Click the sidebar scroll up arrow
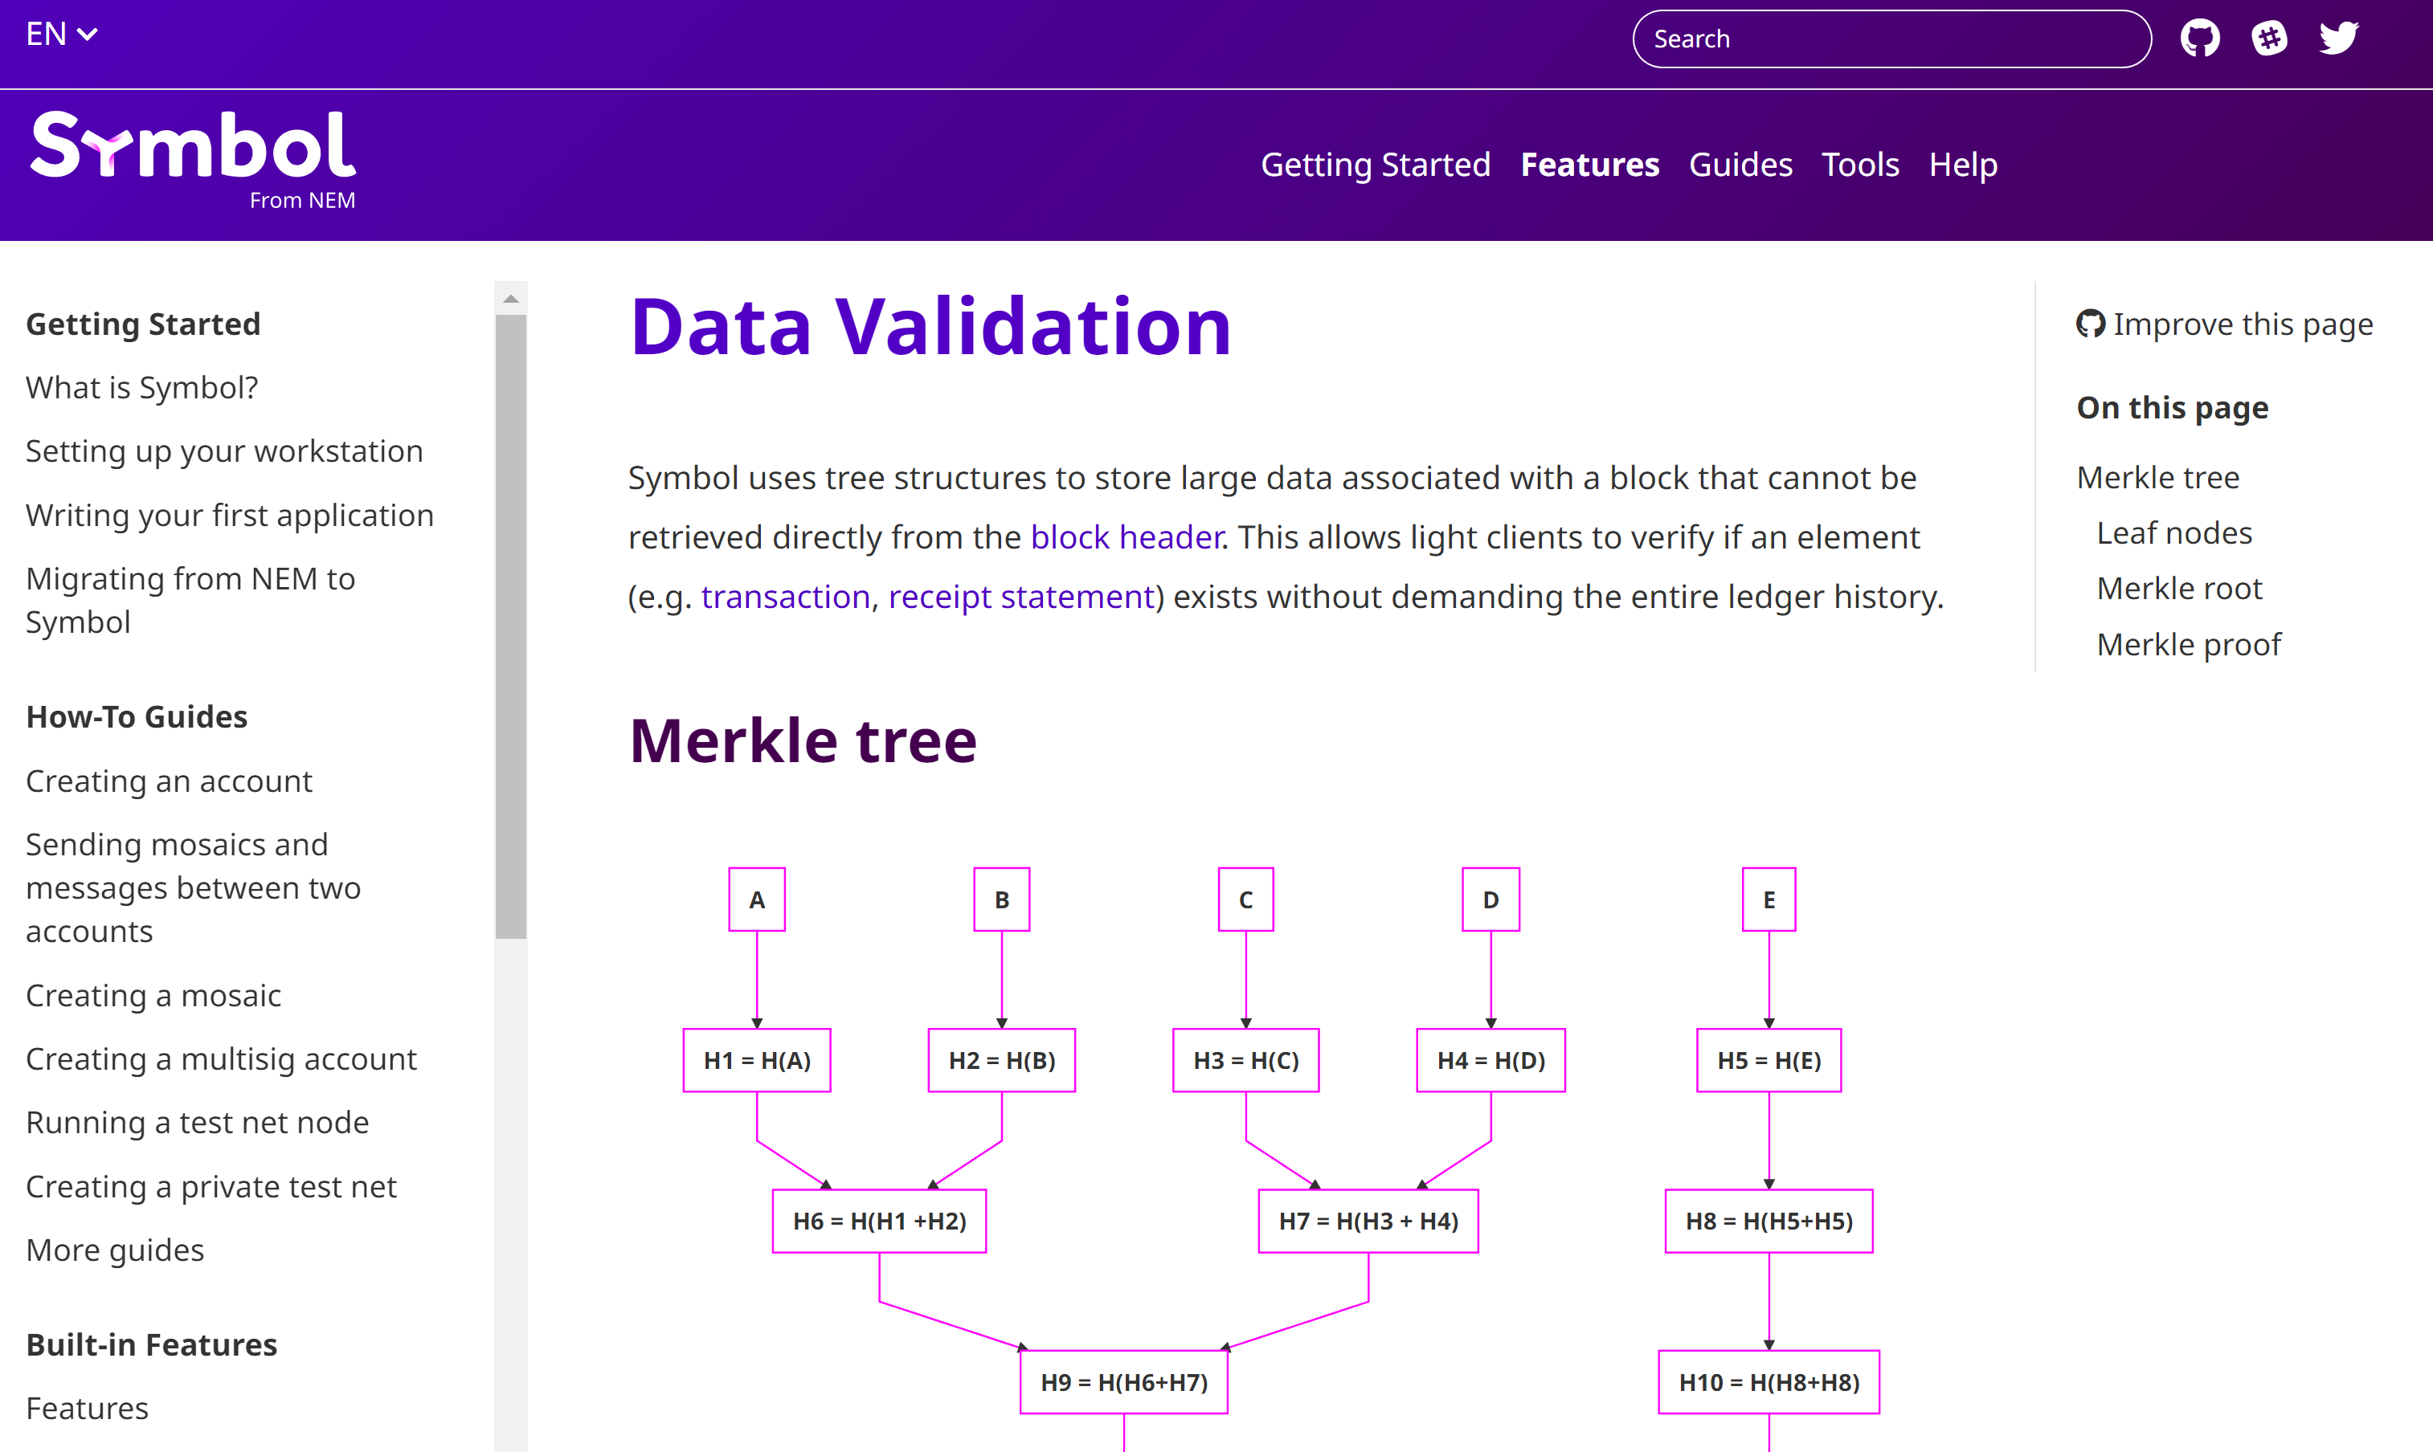 pyautogui.click(x=510, y=299)
